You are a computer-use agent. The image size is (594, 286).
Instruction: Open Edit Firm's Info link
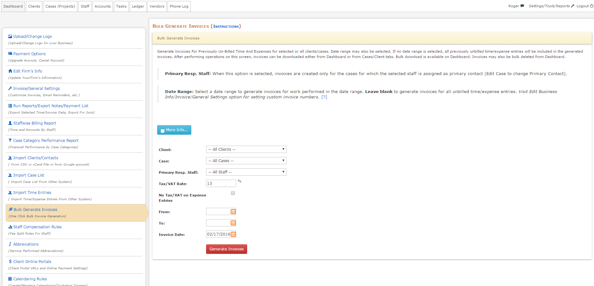pos(27,71)
